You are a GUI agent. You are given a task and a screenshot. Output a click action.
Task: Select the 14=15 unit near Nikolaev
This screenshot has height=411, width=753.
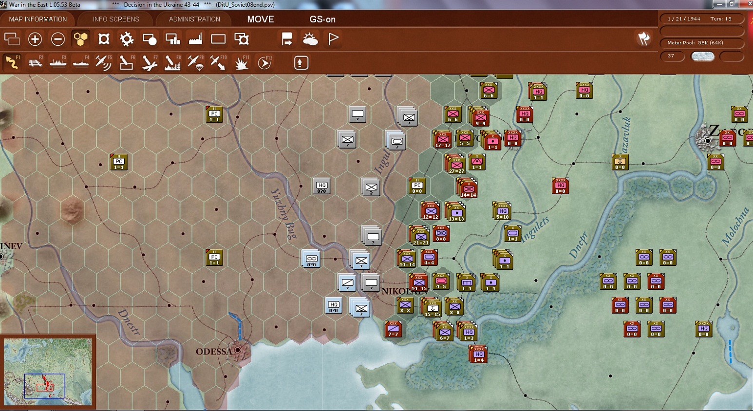click(x=418, y=282)
